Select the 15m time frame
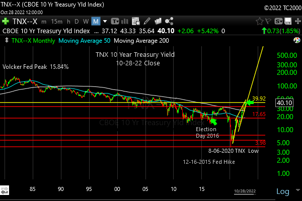Viewport: 302px width, 201px height. (57, 22)
